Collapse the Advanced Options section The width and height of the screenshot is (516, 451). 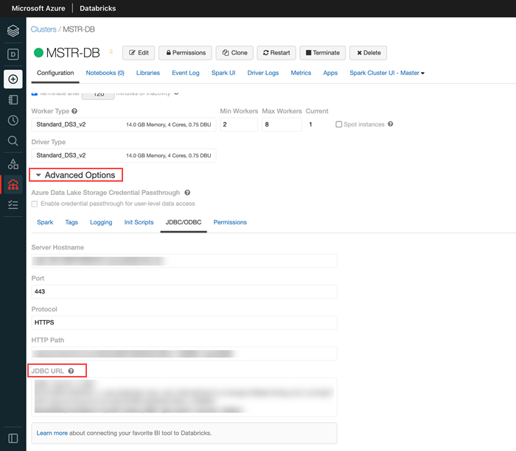[x=76, y=175]
